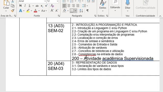163x92 pixels.
Task: Collapse the ribbon with the chevron
Action: point(160,16)
